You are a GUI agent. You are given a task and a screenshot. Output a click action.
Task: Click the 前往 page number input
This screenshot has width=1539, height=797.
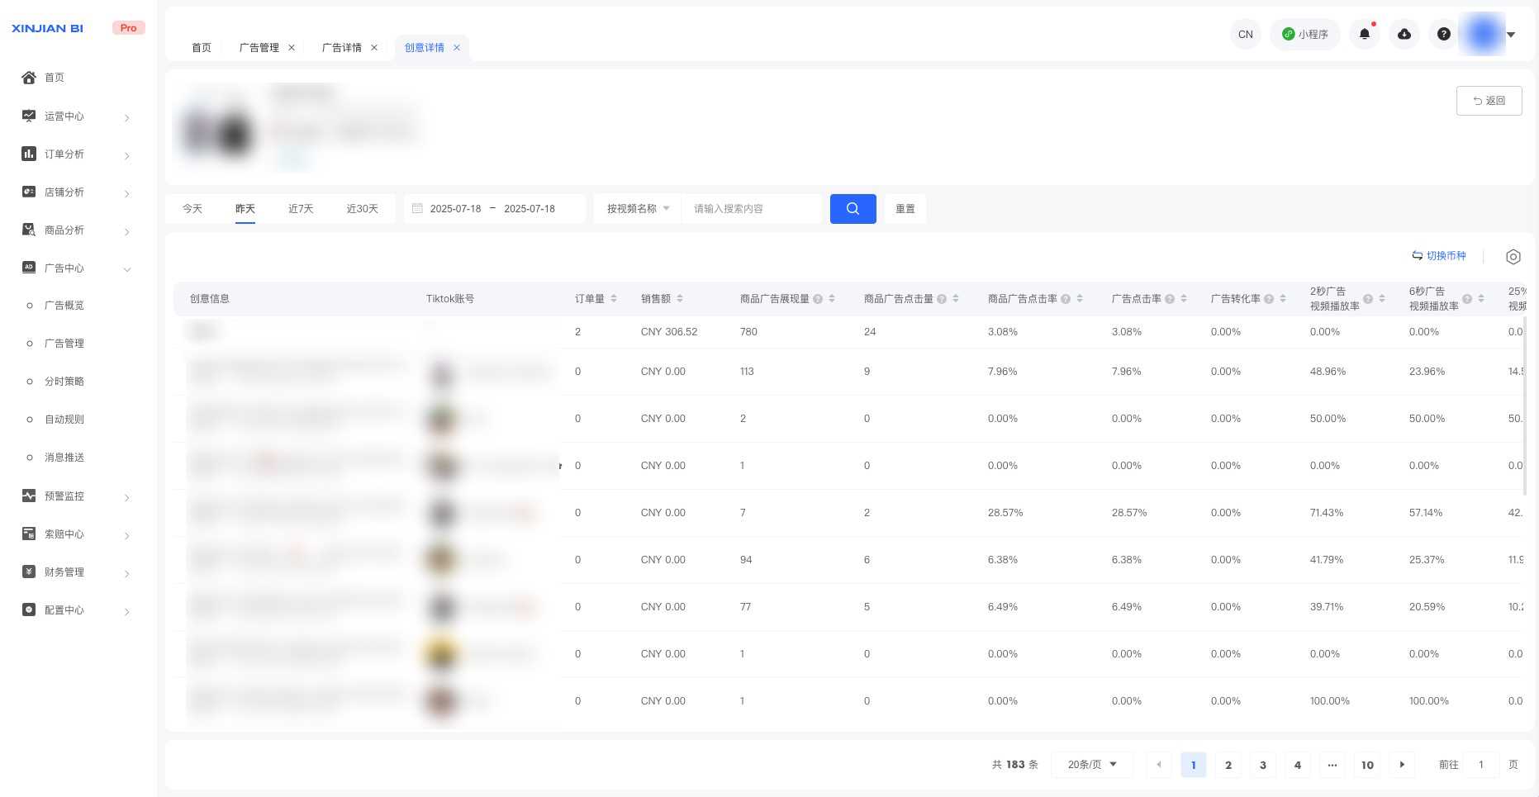tap(1481, 765)
